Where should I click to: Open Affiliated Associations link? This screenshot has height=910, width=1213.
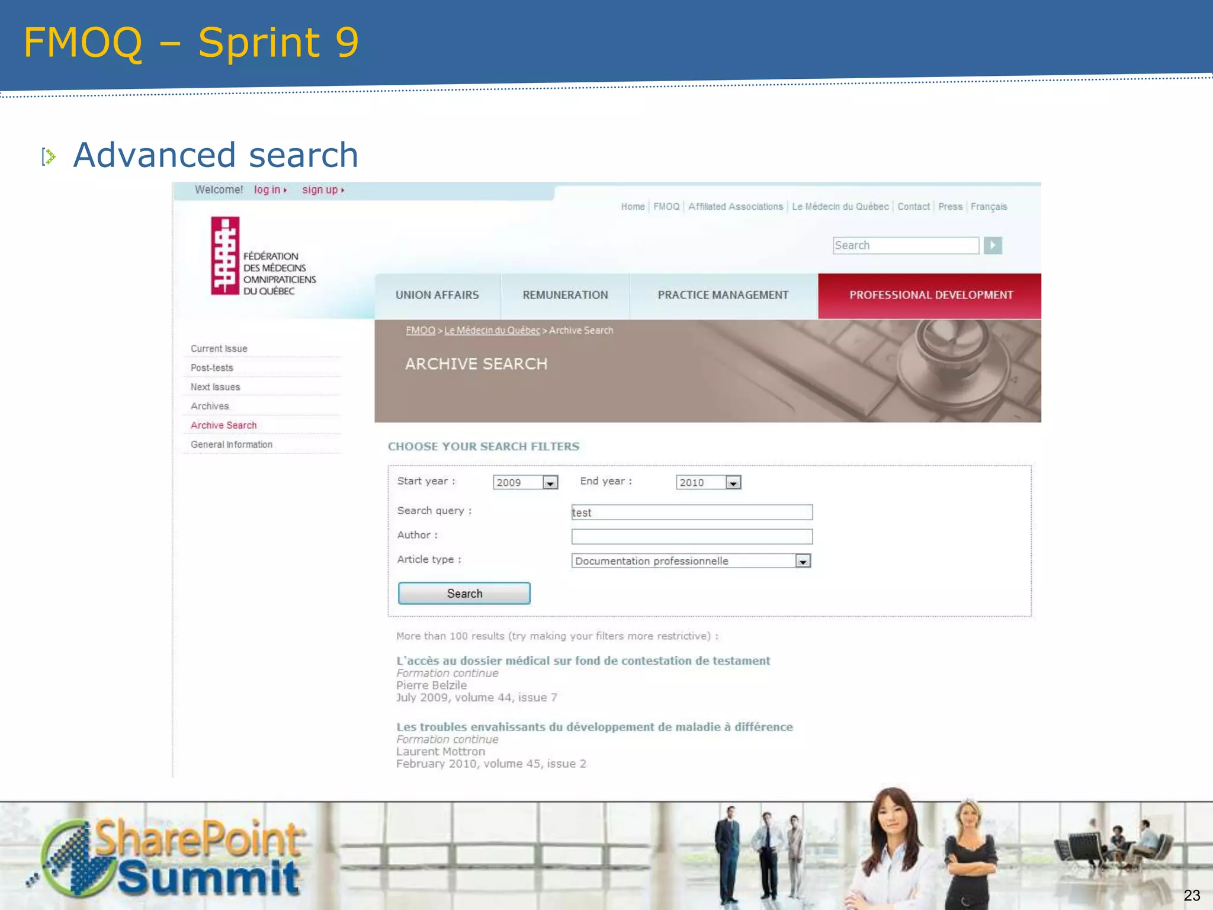click(x=736, y=207)
